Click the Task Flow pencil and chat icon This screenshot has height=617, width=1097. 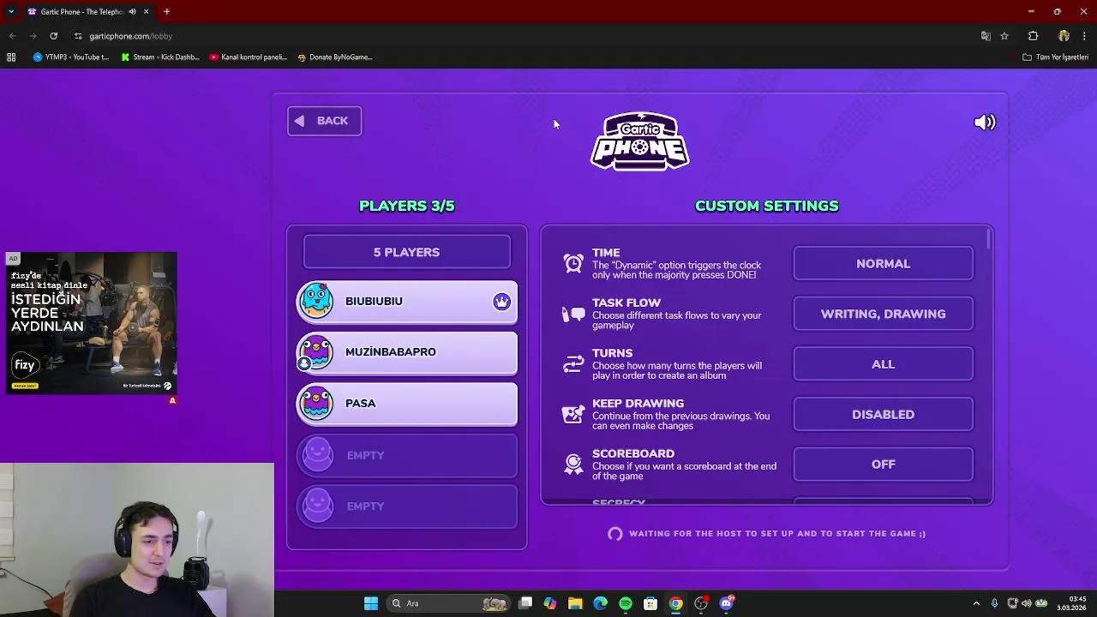[573, 314]
